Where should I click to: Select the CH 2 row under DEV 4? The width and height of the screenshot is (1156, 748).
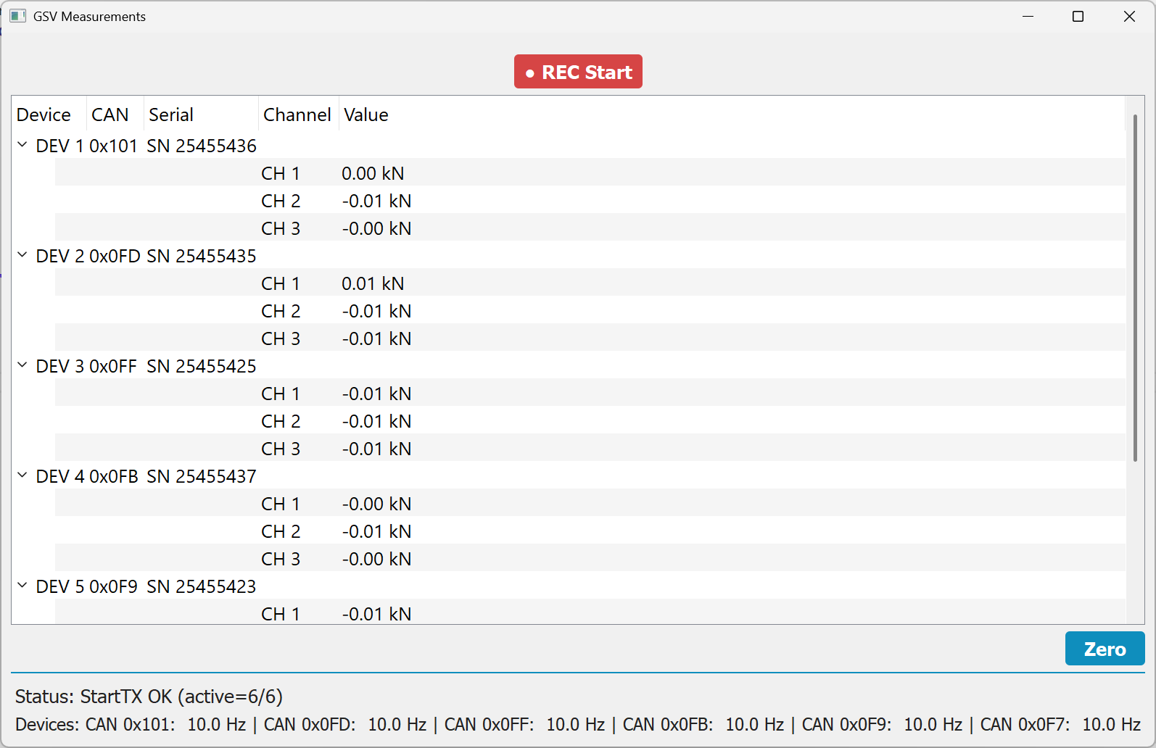click(x=590, y=531)
